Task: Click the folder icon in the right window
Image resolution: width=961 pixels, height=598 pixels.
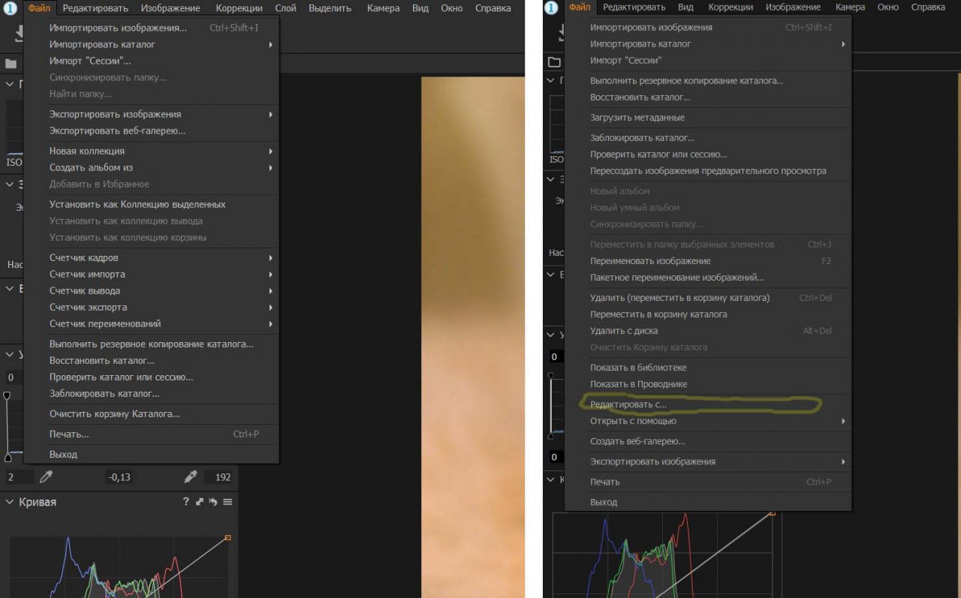Action: point(554,62)
